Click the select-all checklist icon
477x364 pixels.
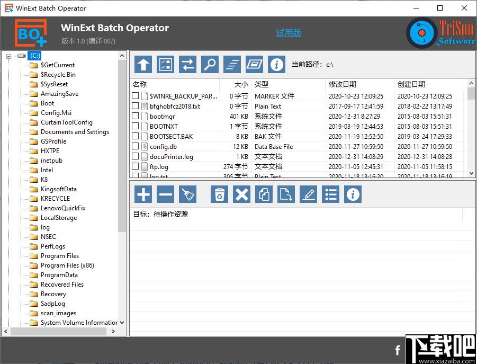click(x=166, y=65)
